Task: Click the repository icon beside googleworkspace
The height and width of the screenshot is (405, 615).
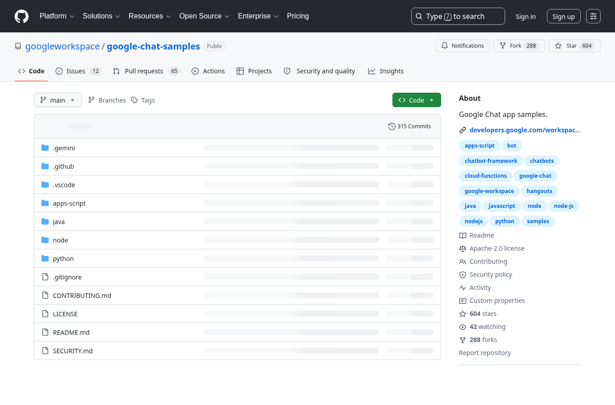Action: point(18,46)
